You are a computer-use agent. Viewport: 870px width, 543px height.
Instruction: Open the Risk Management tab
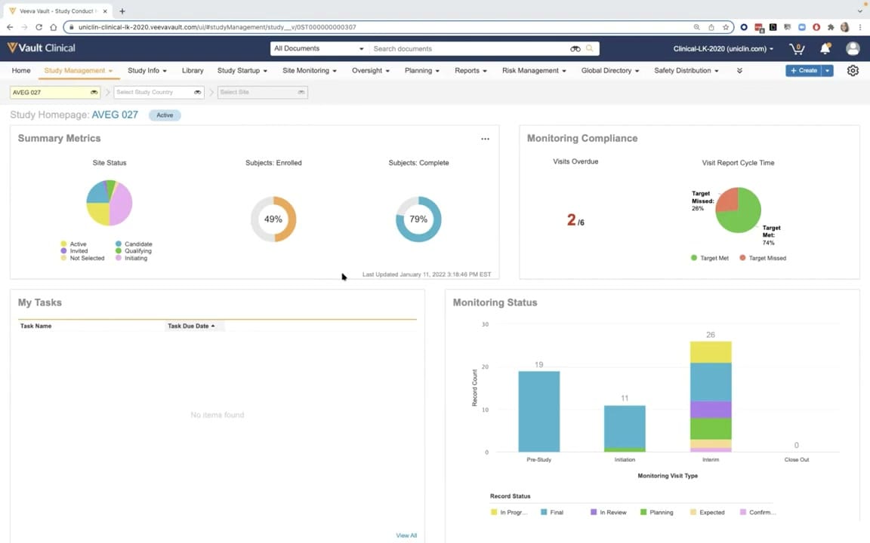535,71
